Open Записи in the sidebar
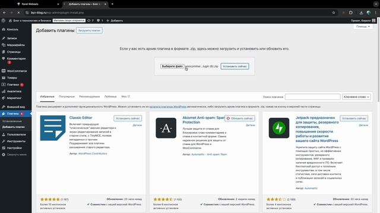The height and width of the screenshot is (213, 380). pos(12,38)
